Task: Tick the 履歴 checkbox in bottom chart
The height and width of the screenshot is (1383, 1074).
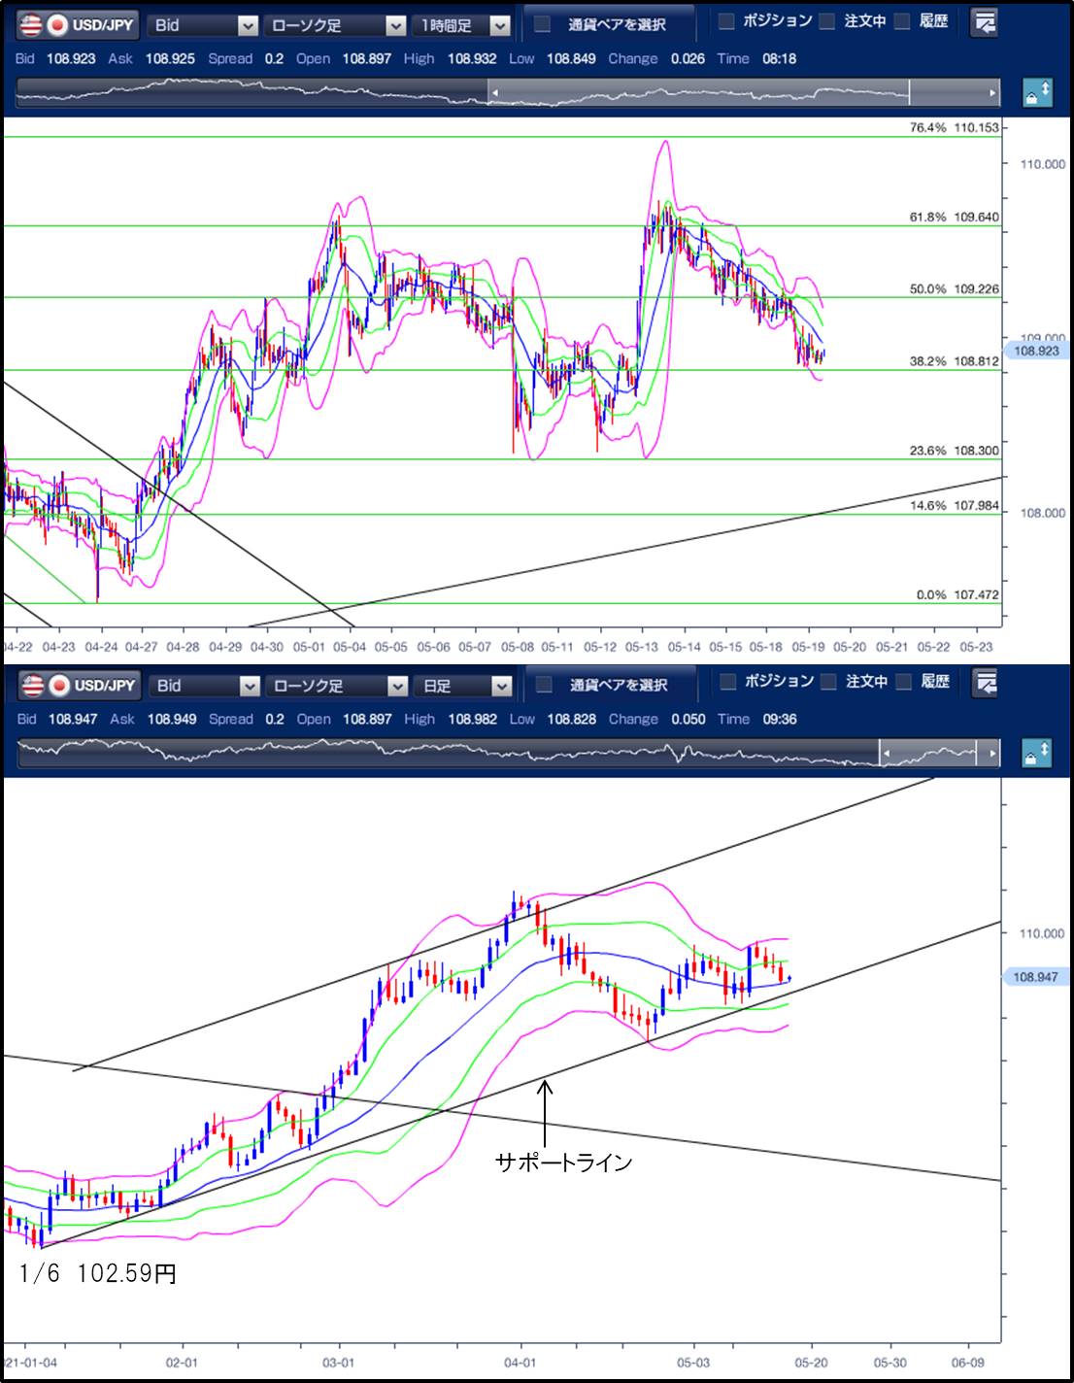Action: coord(902,683)
